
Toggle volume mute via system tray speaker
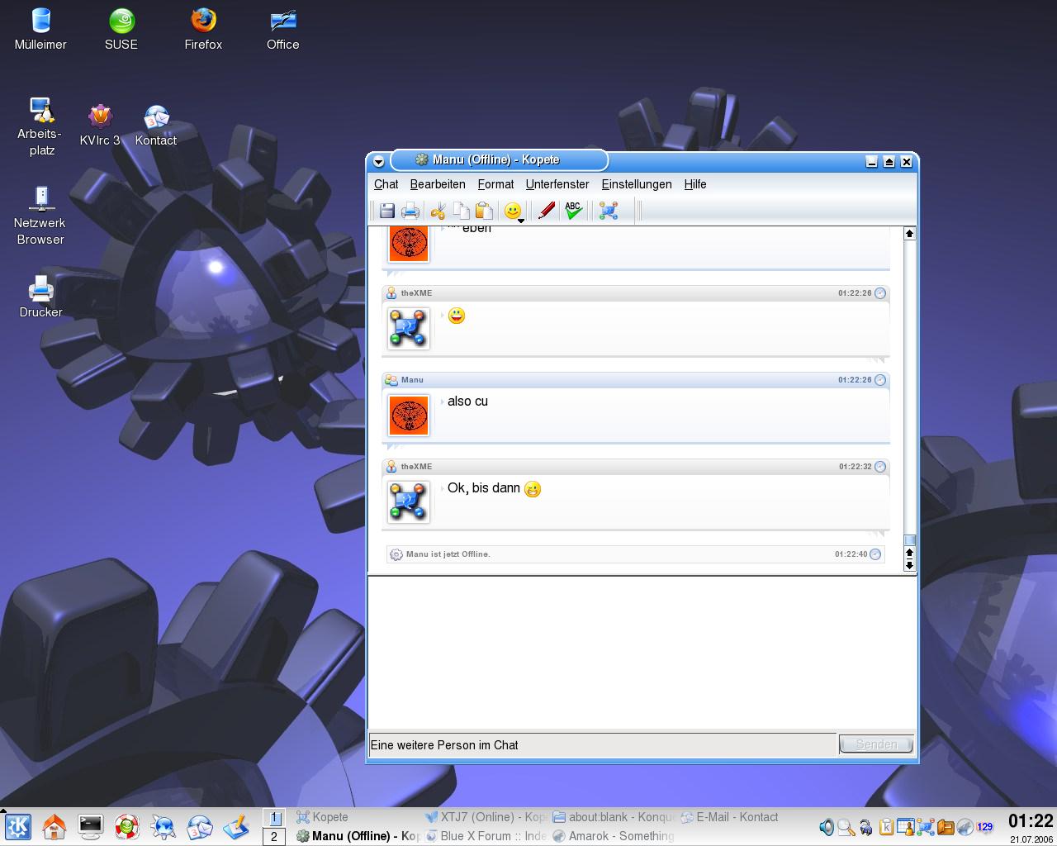point(827,827)
